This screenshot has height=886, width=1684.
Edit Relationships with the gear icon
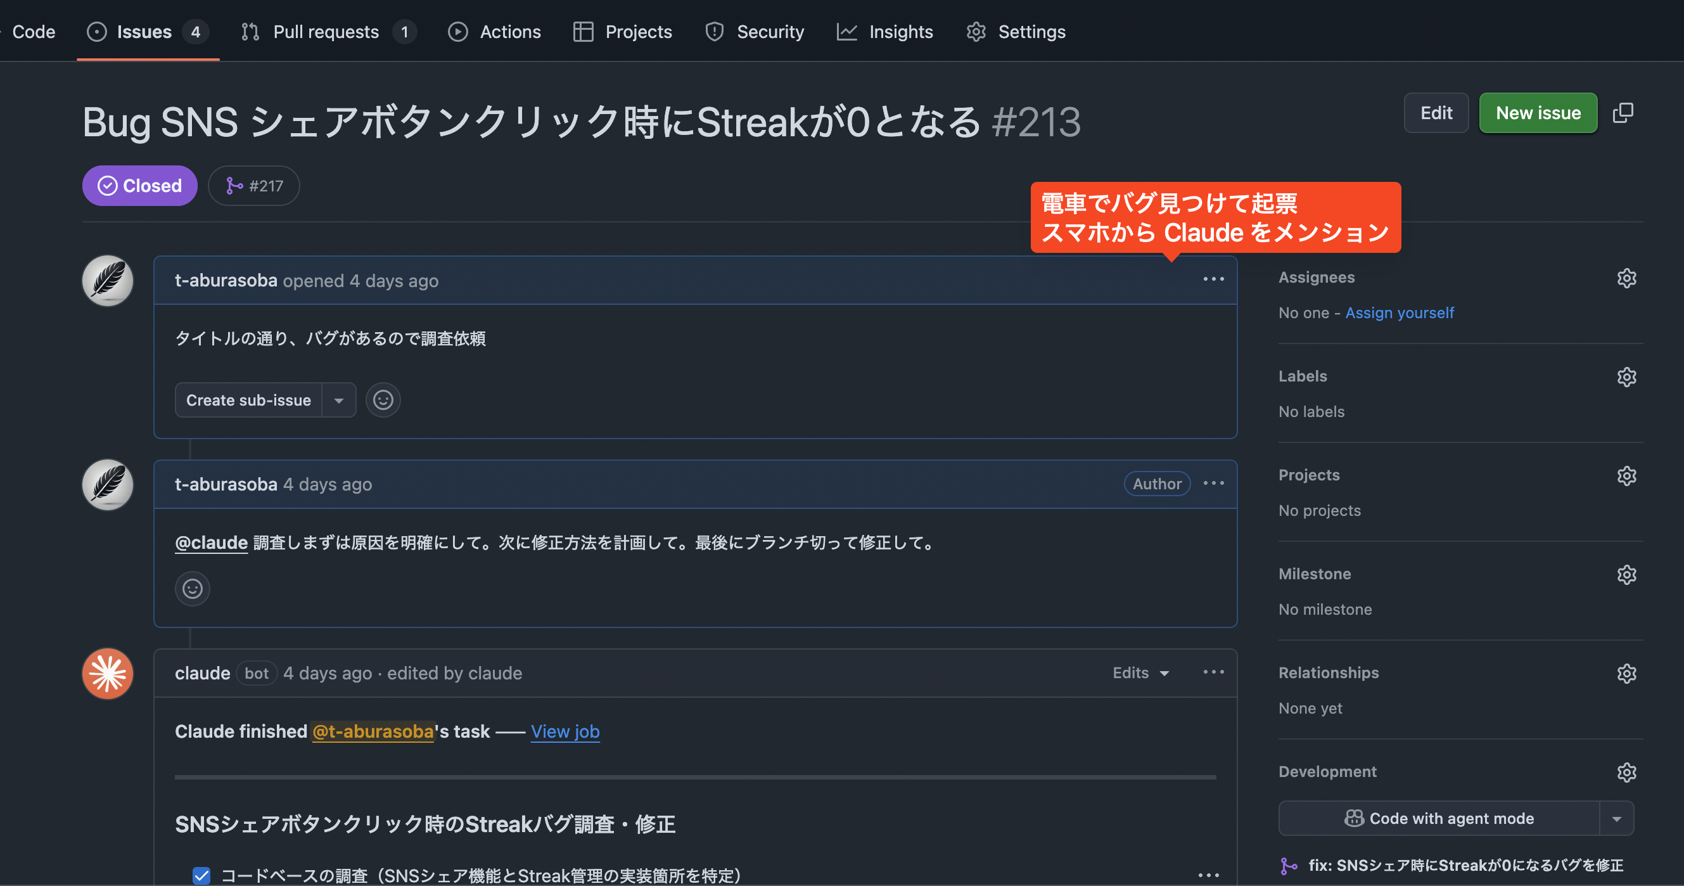pyautogui.click(x=1626, y=673)
